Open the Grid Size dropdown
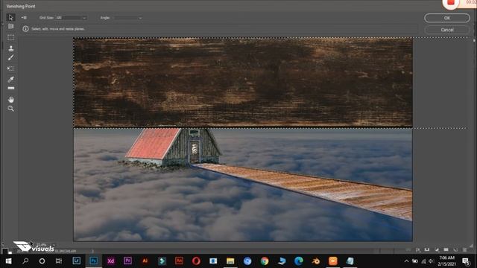 71,18
